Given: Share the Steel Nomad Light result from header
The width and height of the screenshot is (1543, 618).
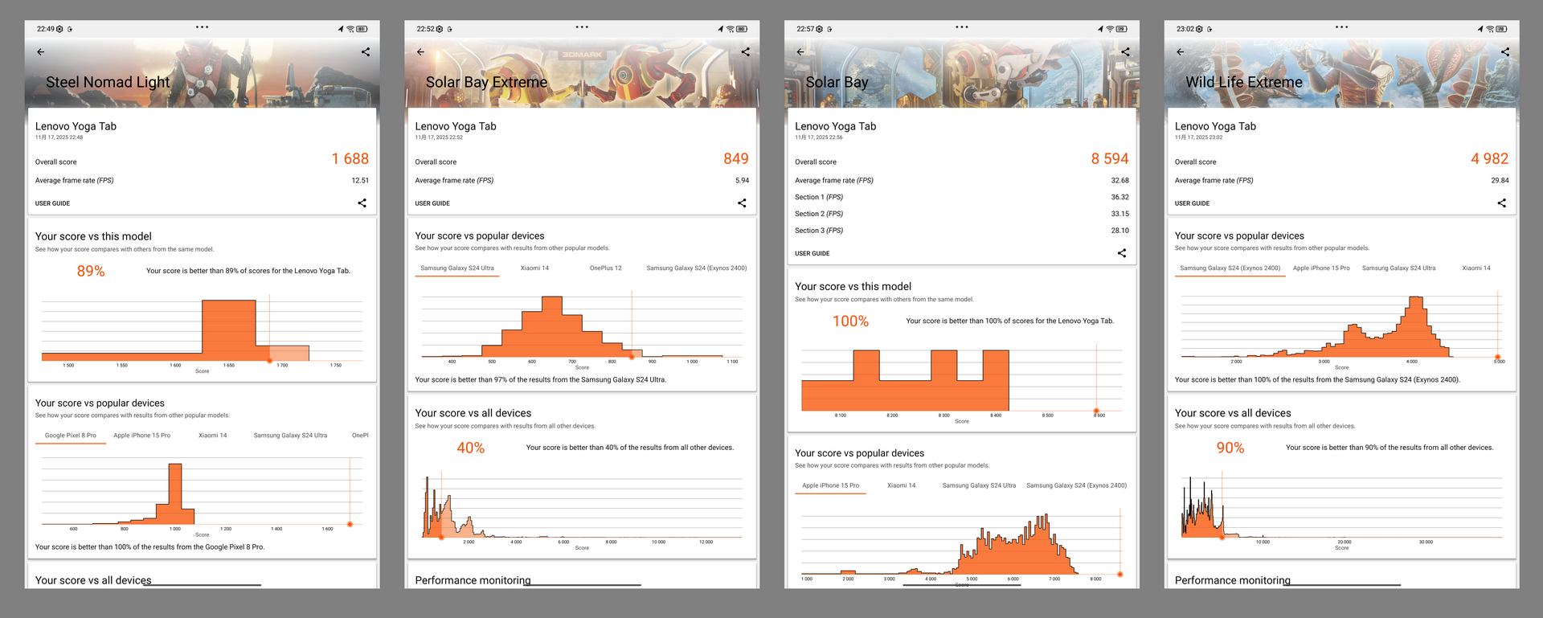Looking at the screenshot, I should 366,52.
